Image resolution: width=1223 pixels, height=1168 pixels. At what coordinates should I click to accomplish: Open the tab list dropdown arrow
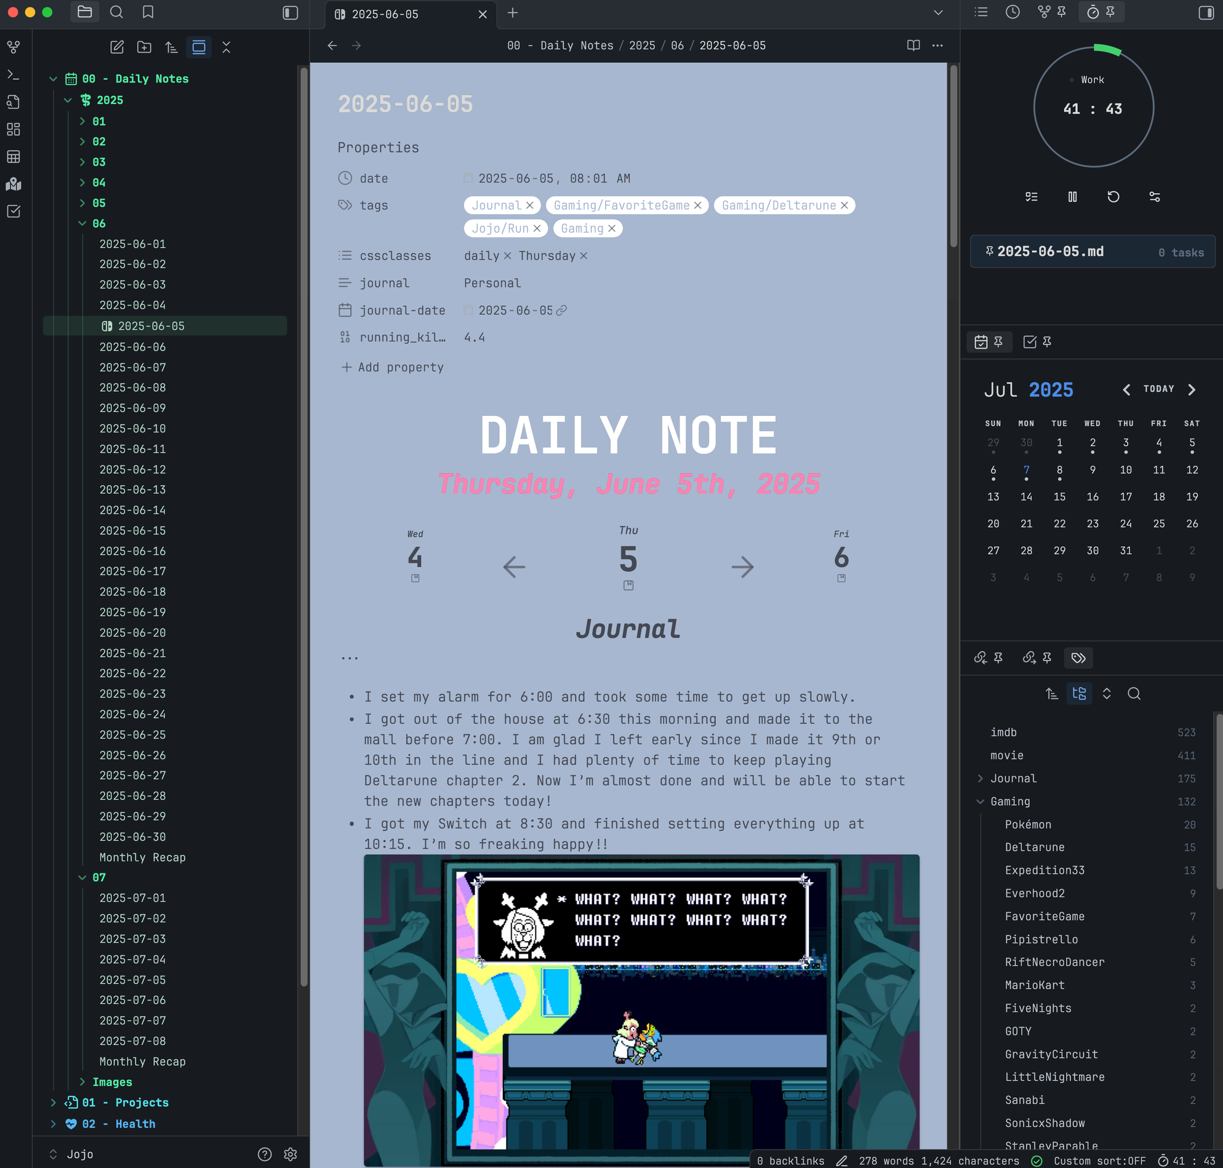pyautogui.click(x=938, y=13)
